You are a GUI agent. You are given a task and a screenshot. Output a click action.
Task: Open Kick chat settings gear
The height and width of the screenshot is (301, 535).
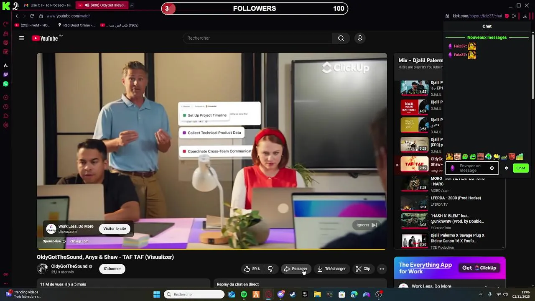click(x=506, y=168)
